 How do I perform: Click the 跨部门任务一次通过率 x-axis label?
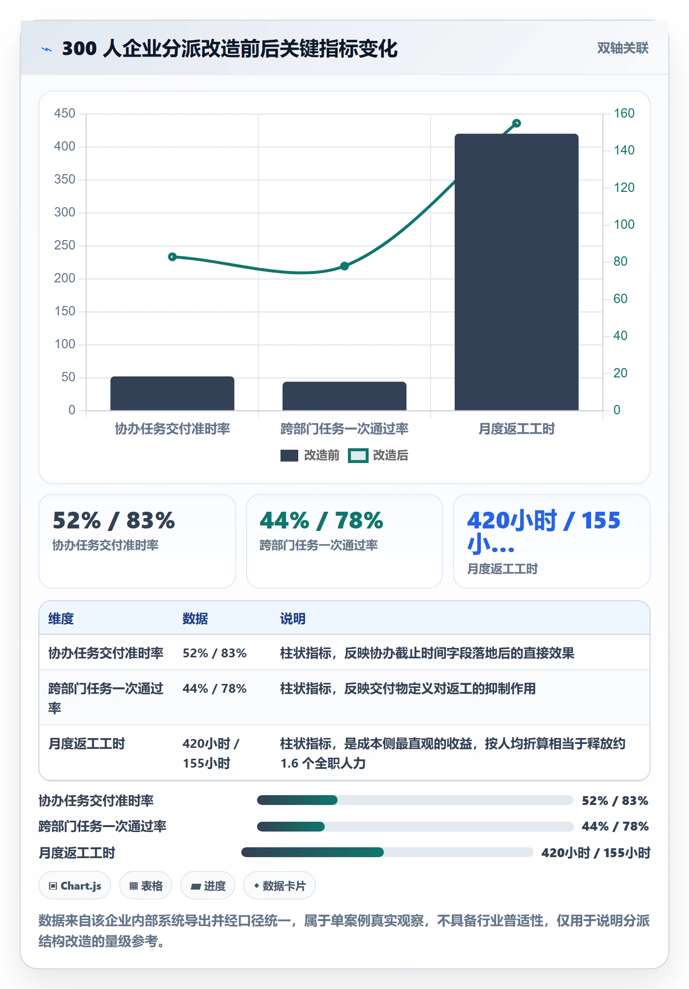(x=344, y=429)
